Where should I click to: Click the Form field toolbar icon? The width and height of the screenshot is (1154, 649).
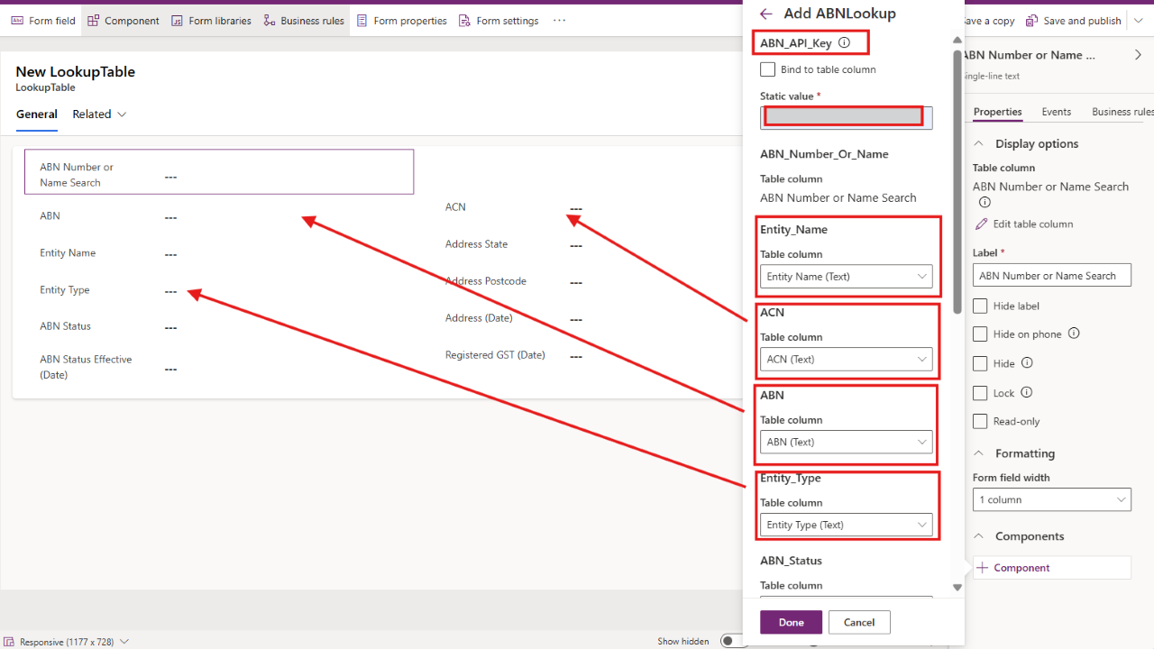[x=17, y=21]
